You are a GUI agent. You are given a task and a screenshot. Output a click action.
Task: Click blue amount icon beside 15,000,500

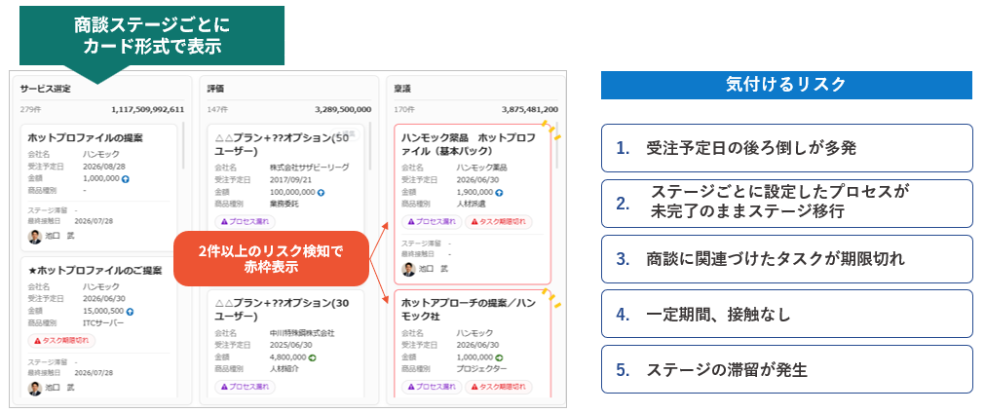130,312
